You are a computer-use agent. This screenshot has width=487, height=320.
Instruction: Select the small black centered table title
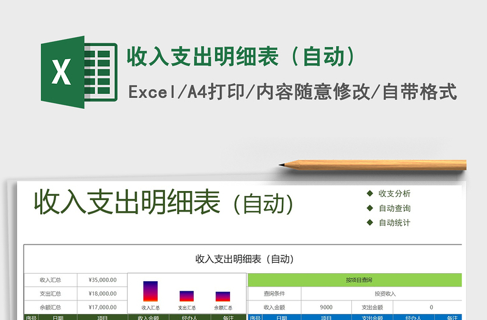point(245,259)
